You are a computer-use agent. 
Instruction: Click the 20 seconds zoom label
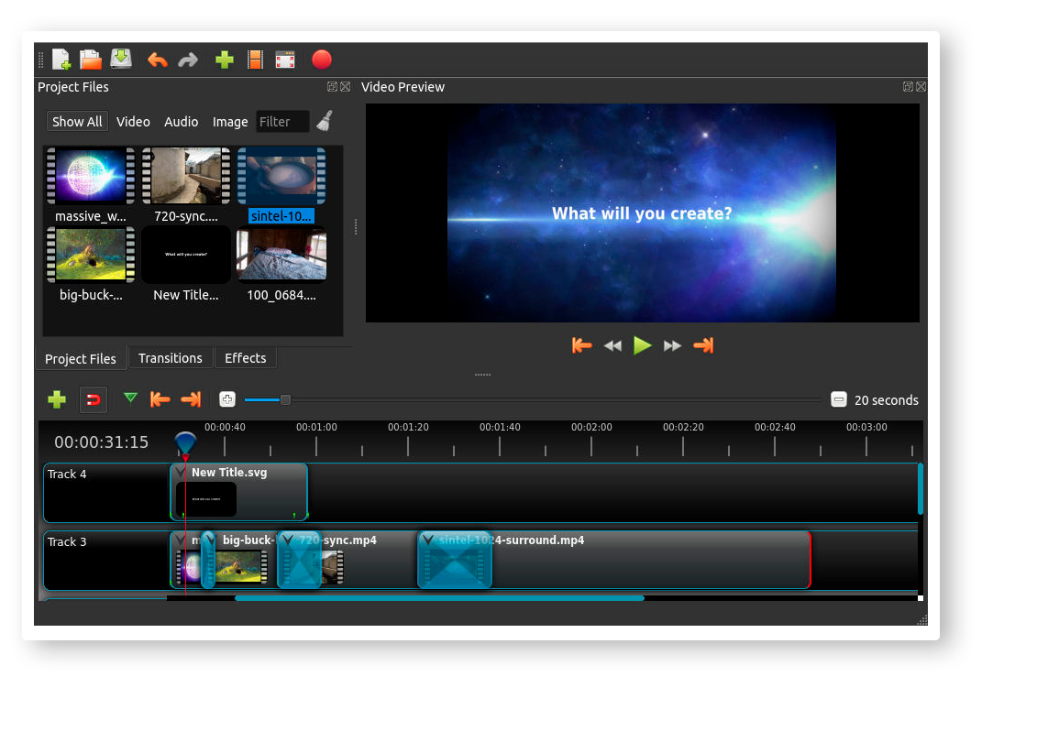pos(887,400)
